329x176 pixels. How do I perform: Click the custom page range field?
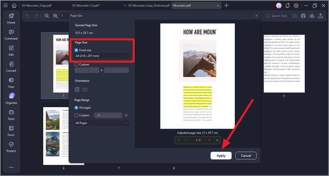[108, 115]
